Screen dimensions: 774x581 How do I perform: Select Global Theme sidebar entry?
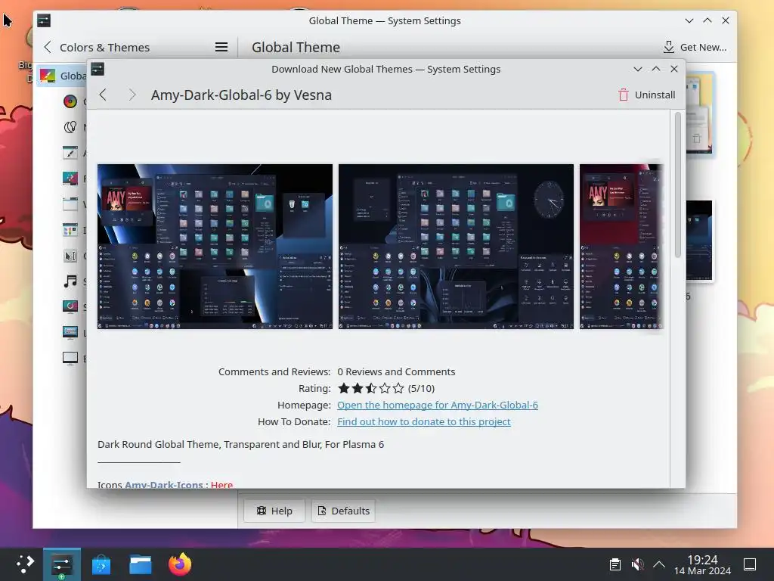click(x=63, y=76)
